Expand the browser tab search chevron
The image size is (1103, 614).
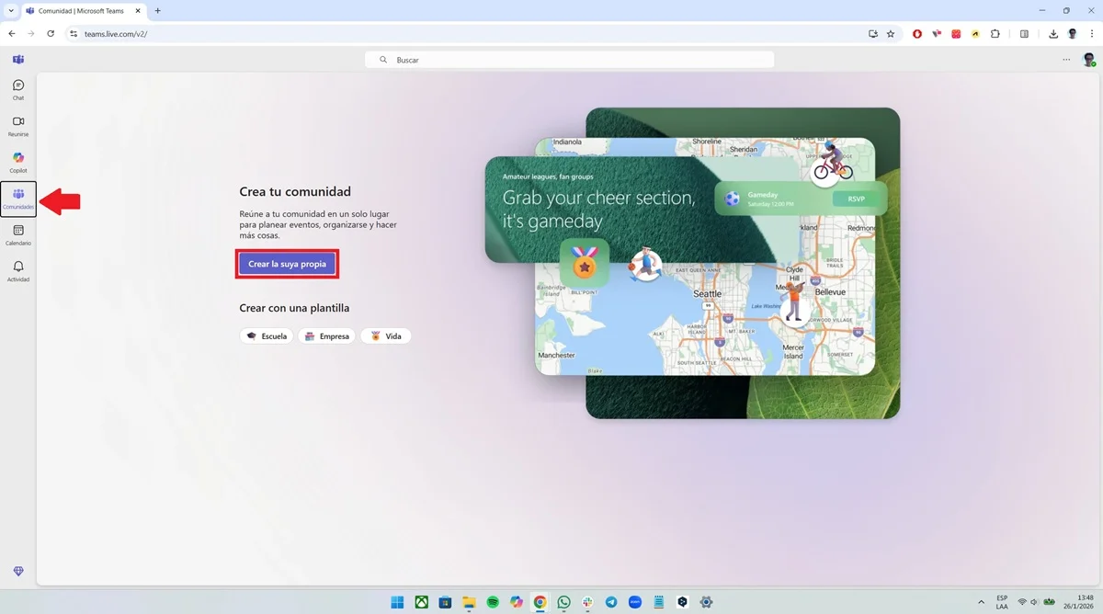[10, 11]
